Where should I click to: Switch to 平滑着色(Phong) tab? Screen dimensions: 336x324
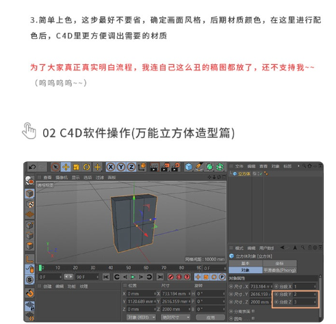pos(279,270)
